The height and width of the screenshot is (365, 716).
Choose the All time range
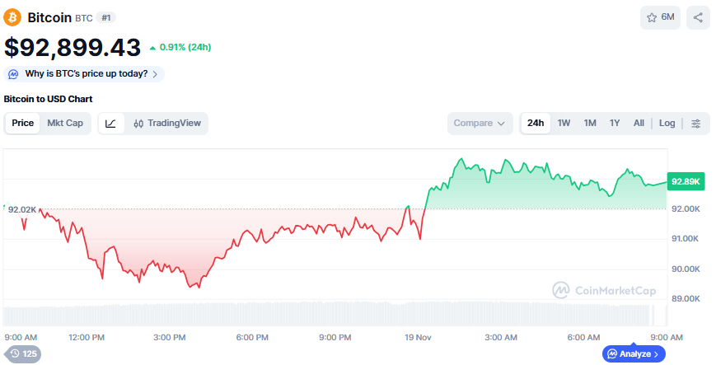coord(639,124)
